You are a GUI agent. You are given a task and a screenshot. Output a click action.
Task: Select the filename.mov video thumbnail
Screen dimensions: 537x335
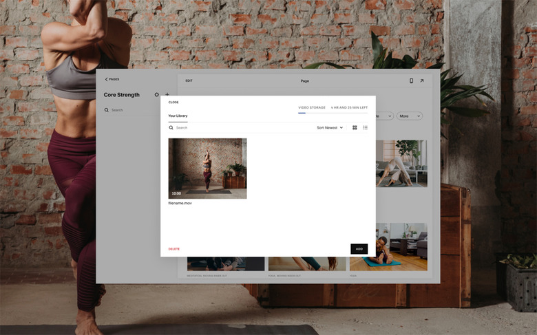pyautogui.click(x=207, y=169)
